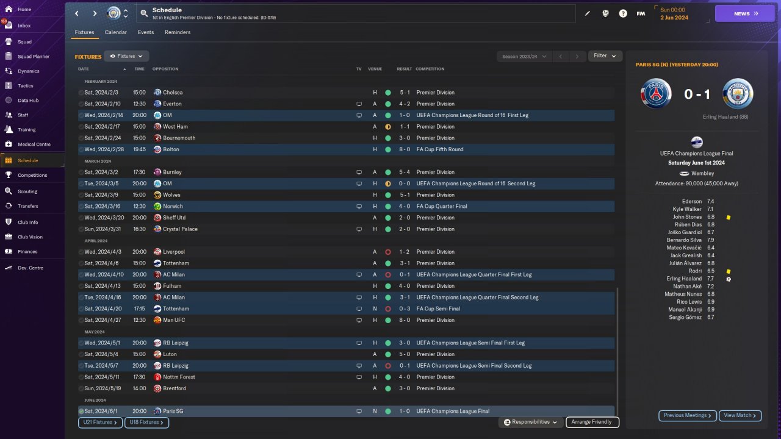The height and width of the screenshot is (439, 781).
Task: Toggle the circle marker beside the West Ham fixture
Action: (x=81, y=127)
